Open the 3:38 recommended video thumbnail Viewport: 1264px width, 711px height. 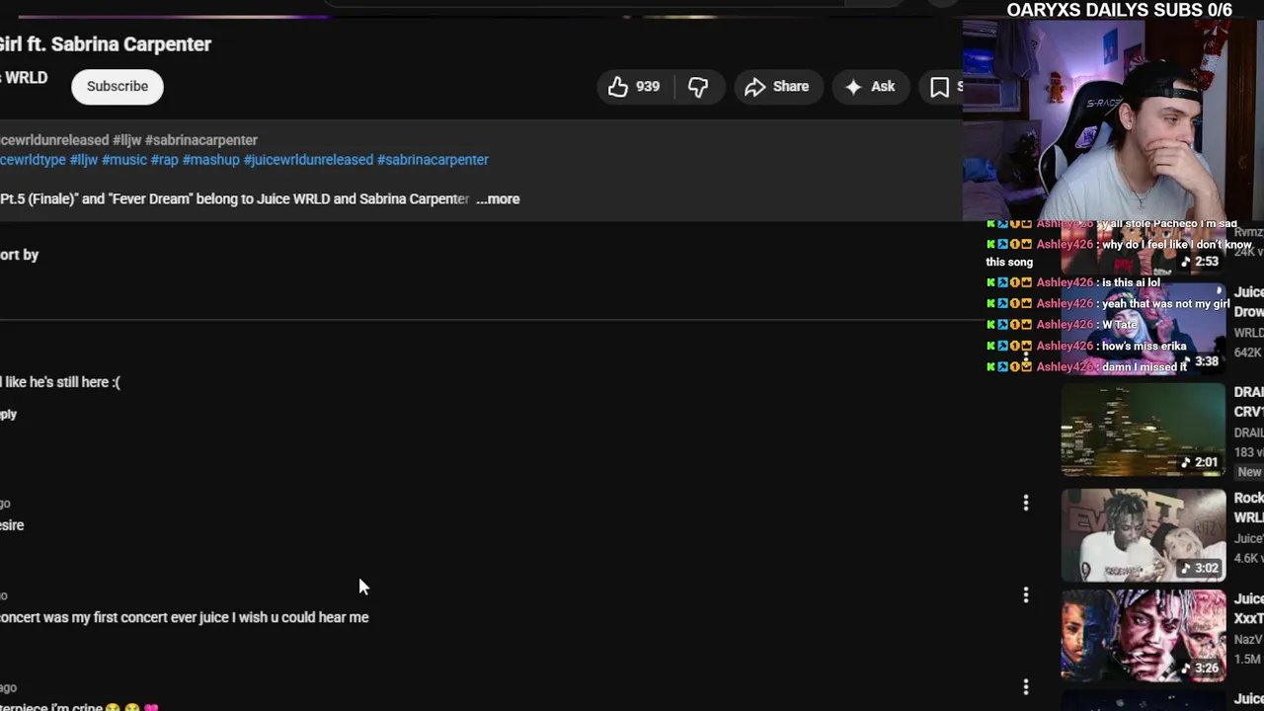[1143, 329]
